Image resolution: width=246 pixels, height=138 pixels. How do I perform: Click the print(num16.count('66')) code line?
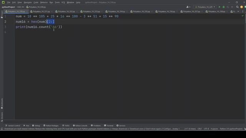click(x=39, y=27)
